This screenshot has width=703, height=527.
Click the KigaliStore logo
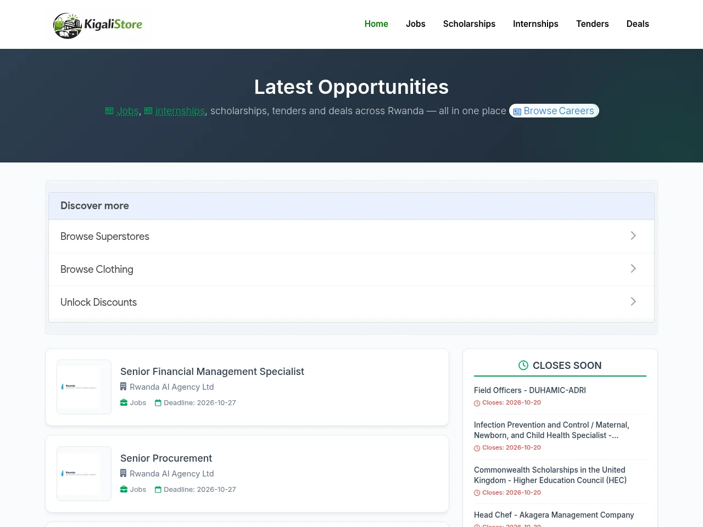(x=98, y=25)
